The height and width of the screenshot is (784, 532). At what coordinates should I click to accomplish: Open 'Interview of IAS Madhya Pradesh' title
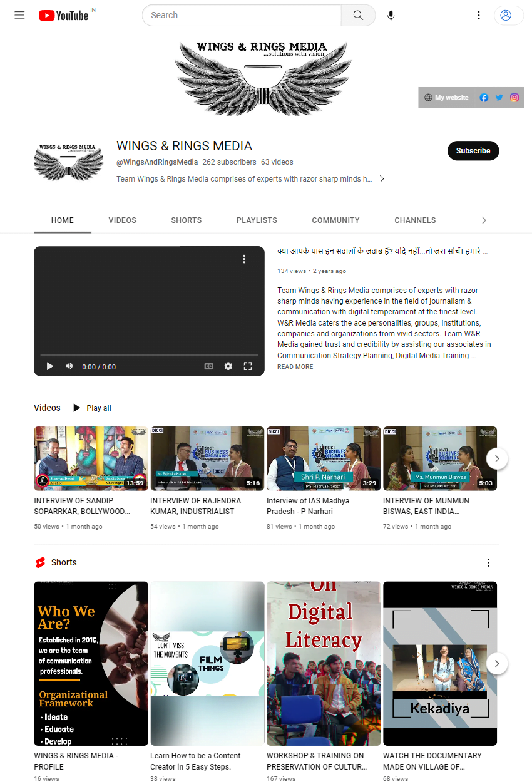pyautogui.click(x=309, y=506)
